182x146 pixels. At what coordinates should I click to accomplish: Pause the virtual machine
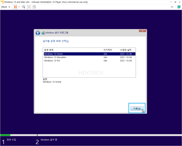(15, 7)
